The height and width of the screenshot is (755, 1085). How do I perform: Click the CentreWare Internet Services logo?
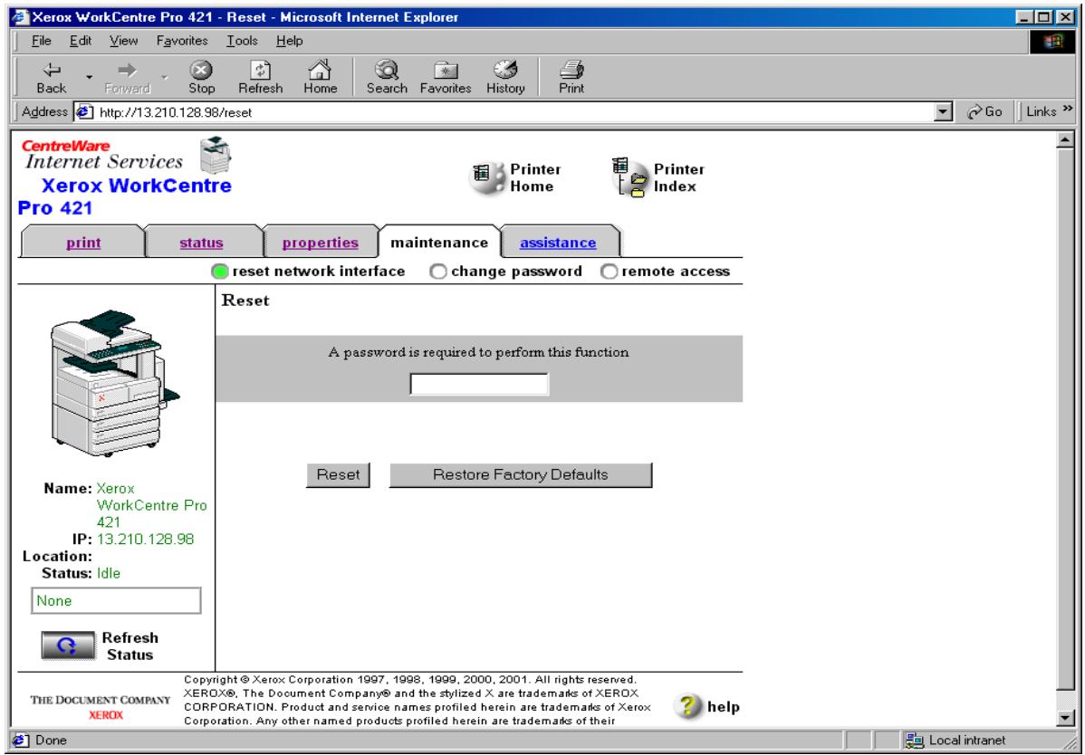point(103,155)
